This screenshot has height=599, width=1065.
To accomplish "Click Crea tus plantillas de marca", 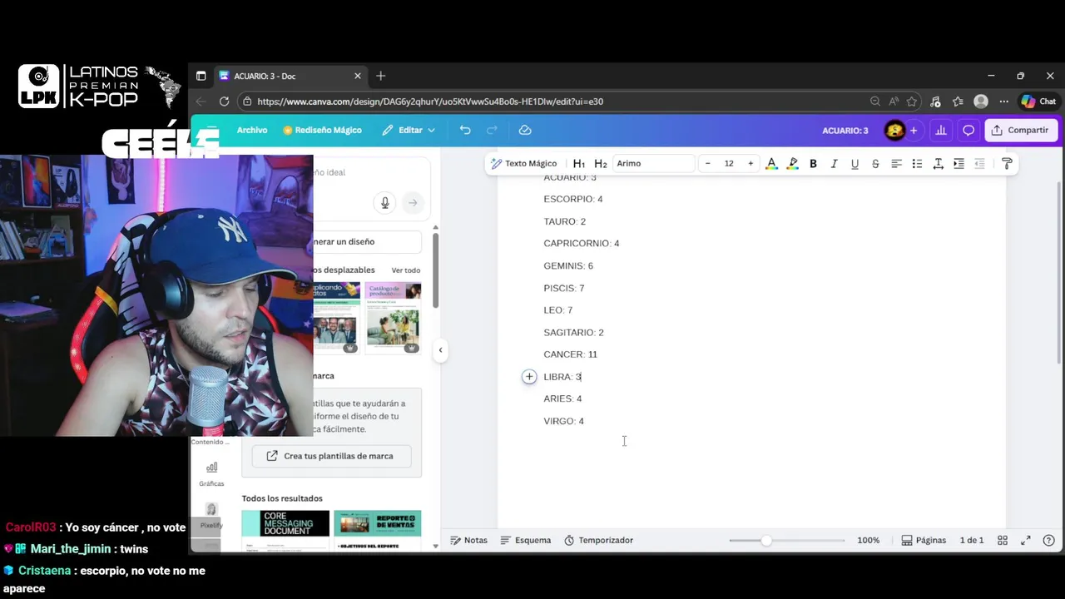I will (331, 456).
